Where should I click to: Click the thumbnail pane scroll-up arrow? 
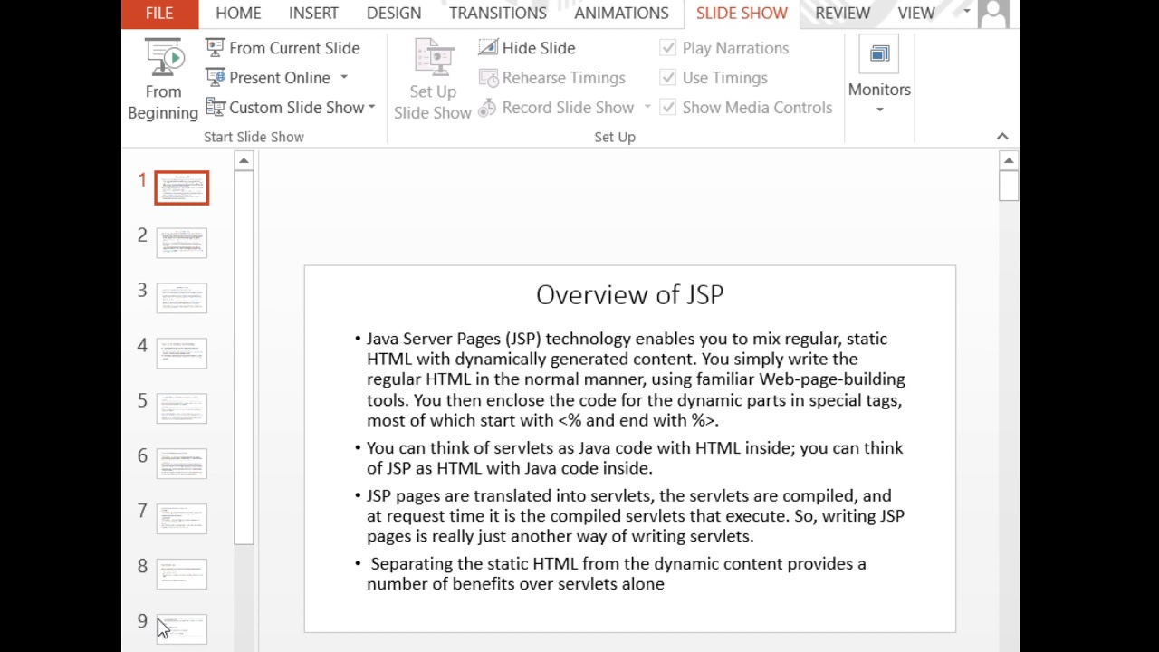[244, 161]
